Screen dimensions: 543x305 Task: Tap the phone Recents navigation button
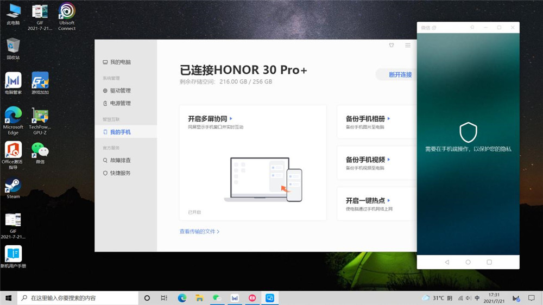click(x=489, y=262)
